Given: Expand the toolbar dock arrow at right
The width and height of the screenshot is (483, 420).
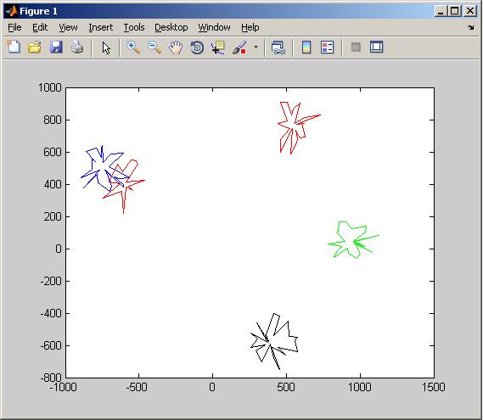Looking at the screenshot, I should 470,27.
